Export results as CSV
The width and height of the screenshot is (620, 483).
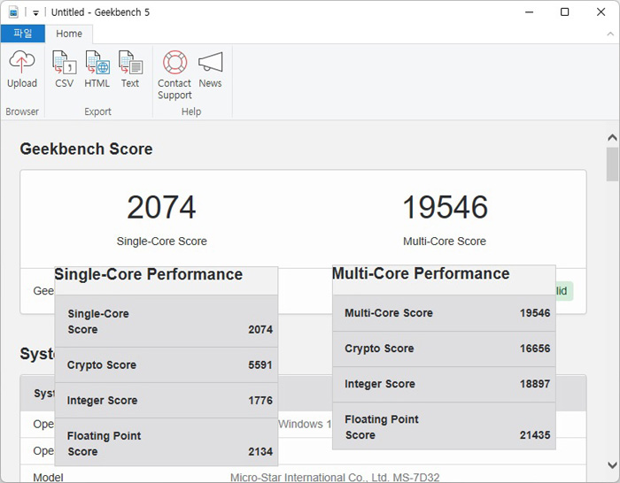tap(64, 70)
